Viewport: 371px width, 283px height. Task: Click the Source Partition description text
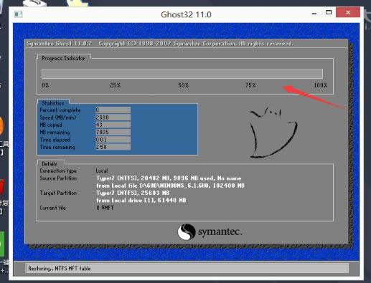(170, 182)
